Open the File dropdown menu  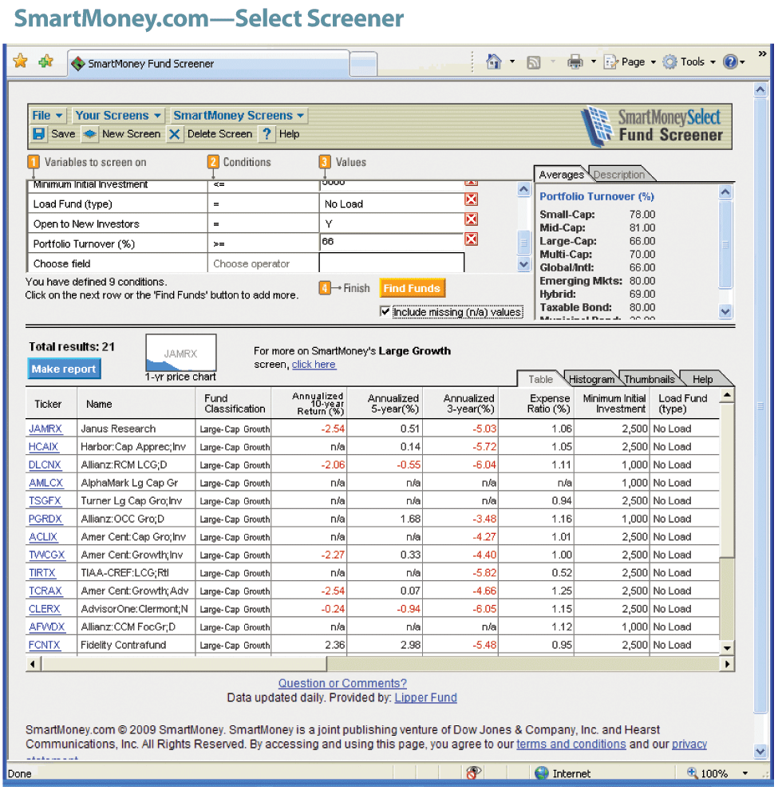coord(47,115)
